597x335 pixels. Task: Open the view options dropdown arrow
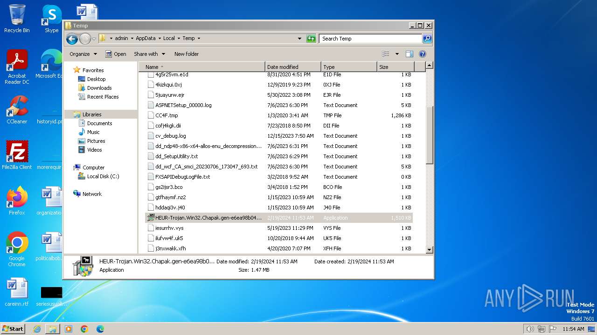397,54
